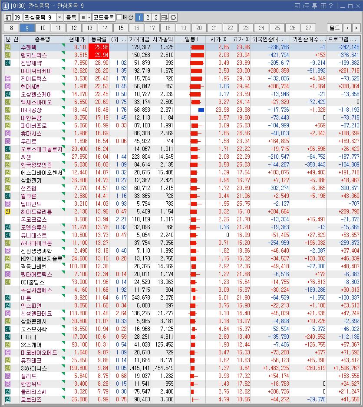Screen dimensions: 363x407
Task: Click foreign net buy value +1,483,235
Action: coord(276,368)
